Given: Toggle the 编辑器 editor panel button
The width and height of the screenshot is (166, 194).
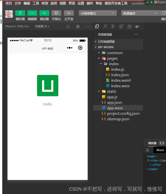Looking at the screenshot, I should (x=32, y=13).
